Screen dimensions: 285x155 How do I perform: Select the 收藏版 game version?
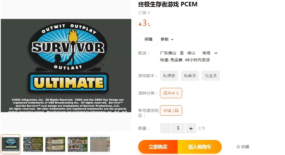190,76
